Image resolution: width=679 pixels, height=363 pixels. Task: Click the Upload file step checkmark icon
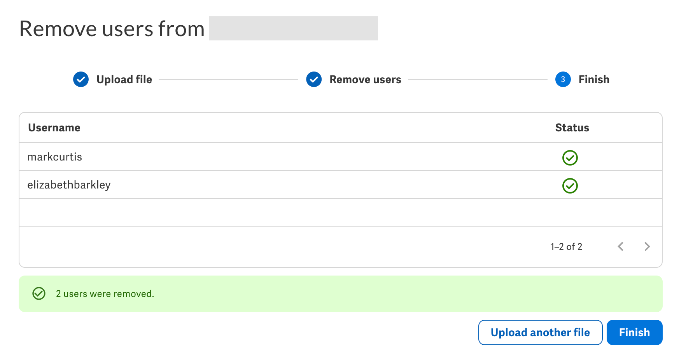click(81, 79)
